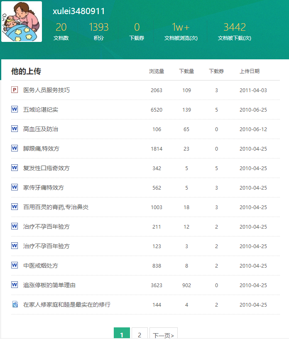
Task: Select current page 1 in pagination
Action: [122, 334]
